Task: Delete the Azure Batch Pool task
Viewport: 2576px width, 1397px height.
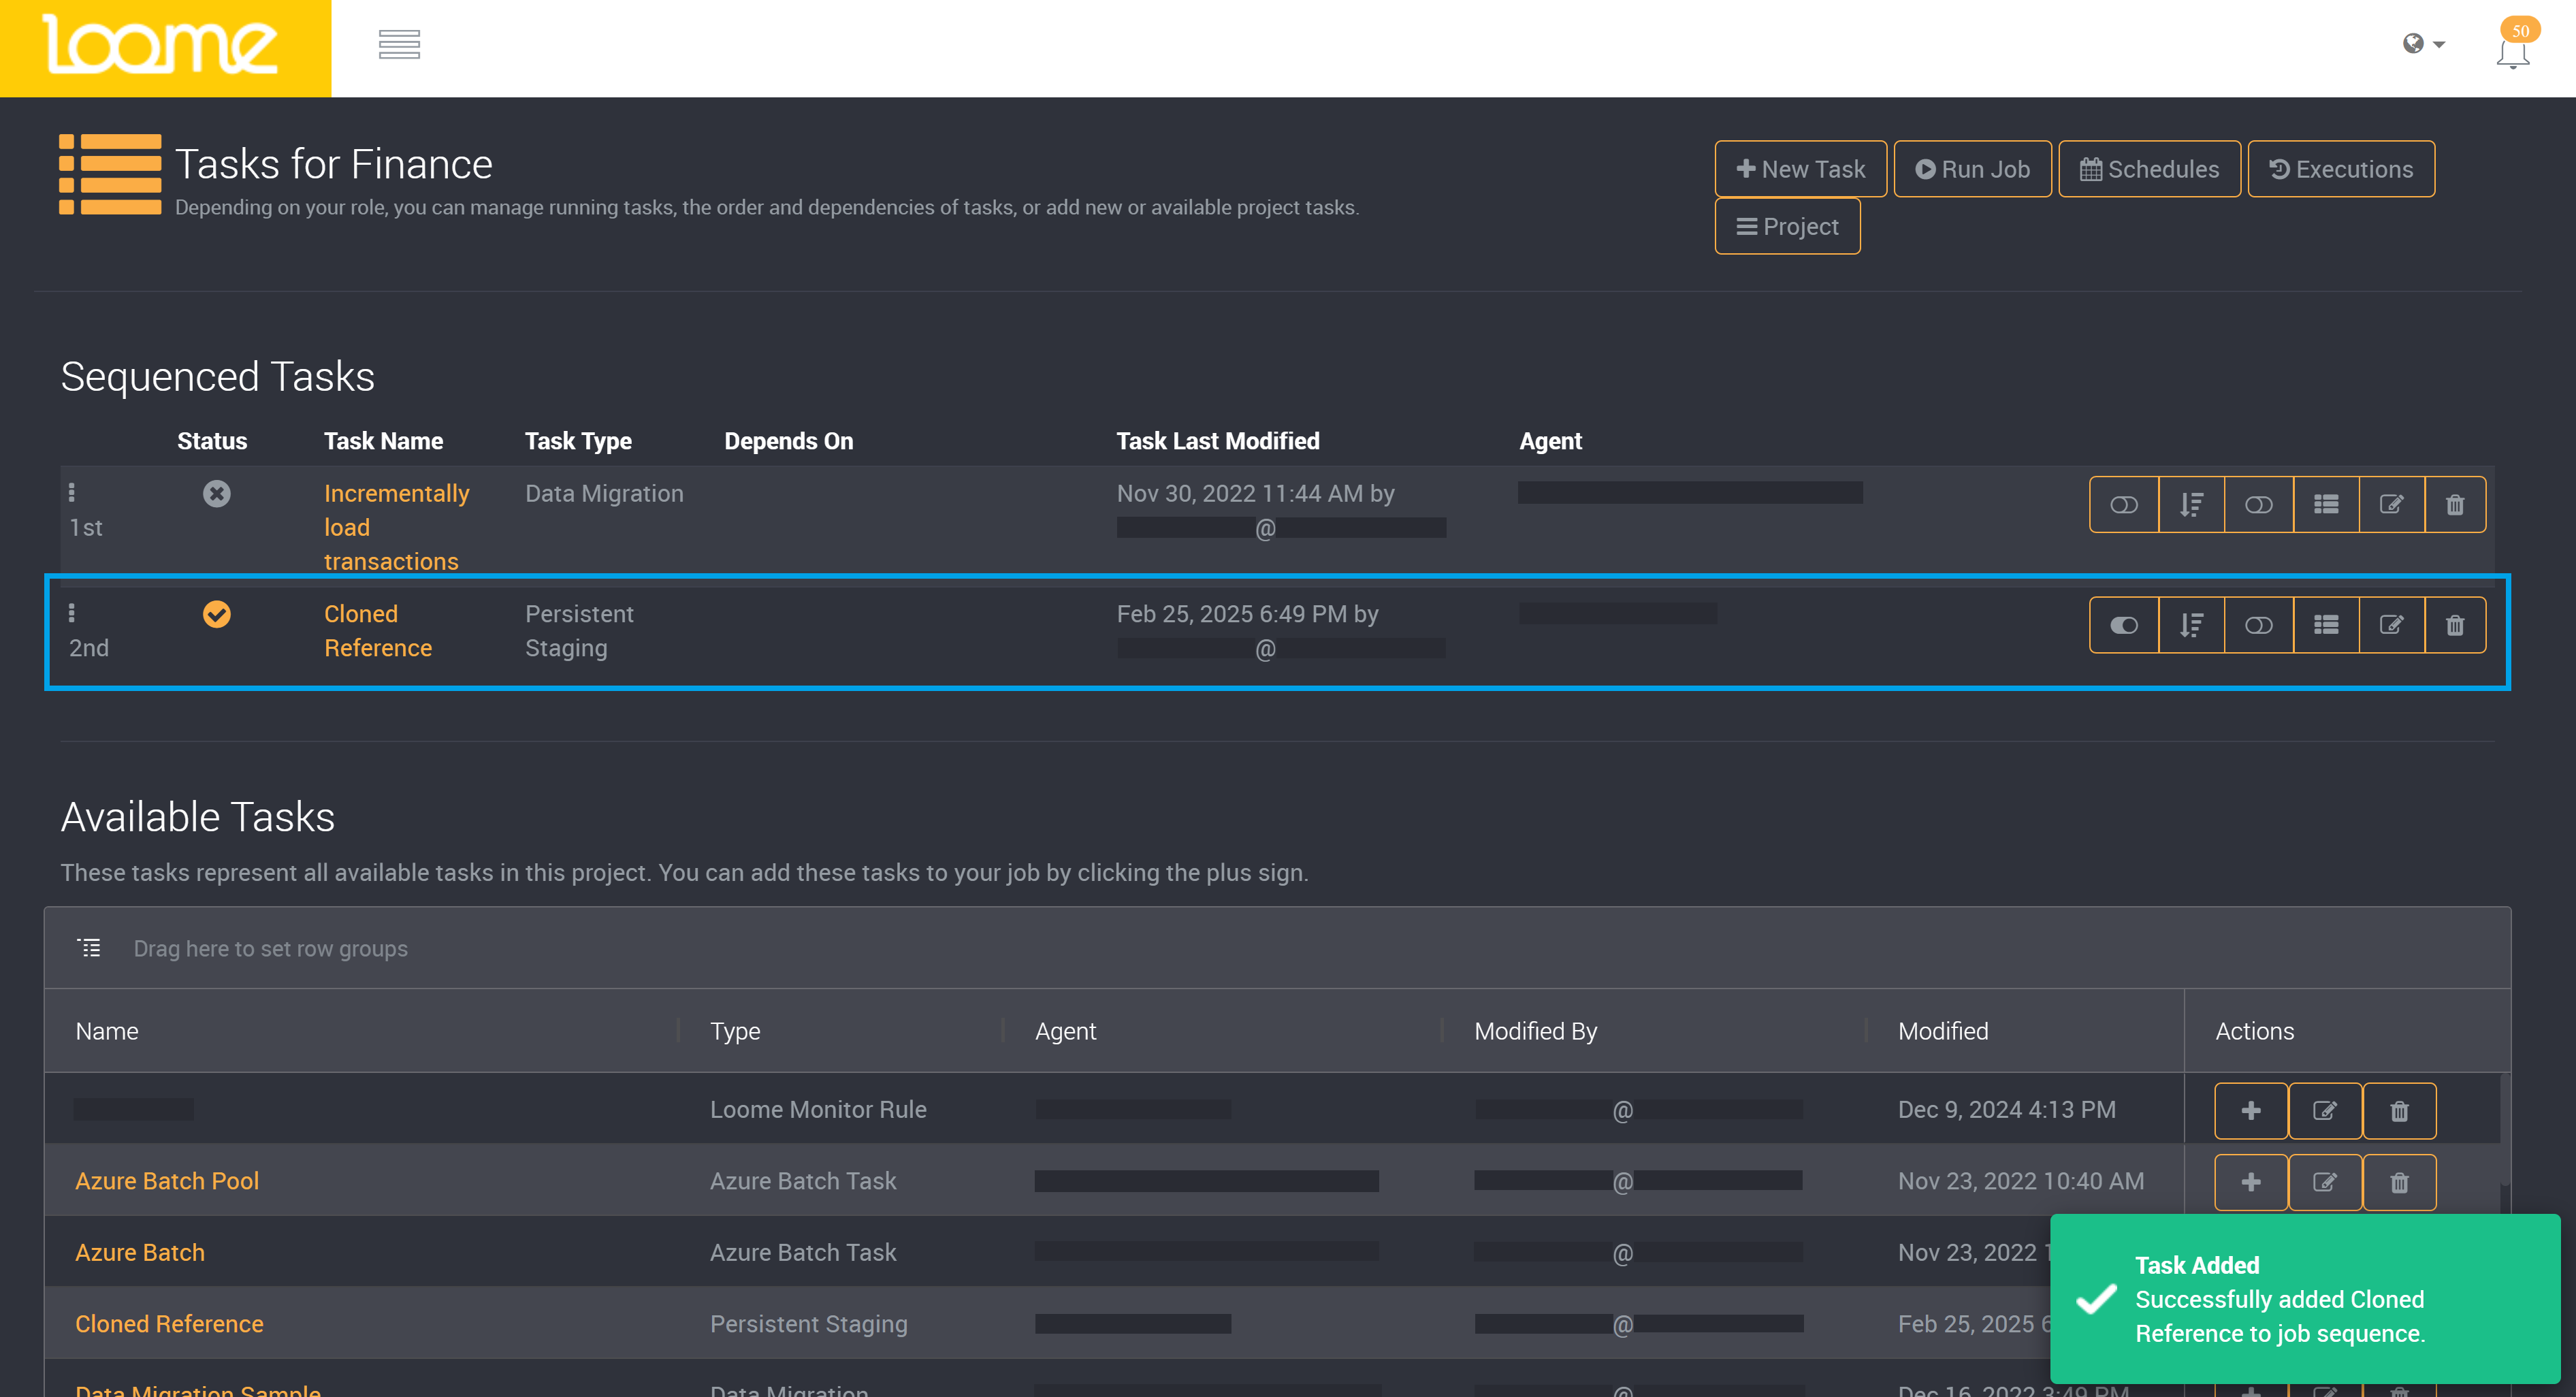Action: [x=2399, y=1183]
